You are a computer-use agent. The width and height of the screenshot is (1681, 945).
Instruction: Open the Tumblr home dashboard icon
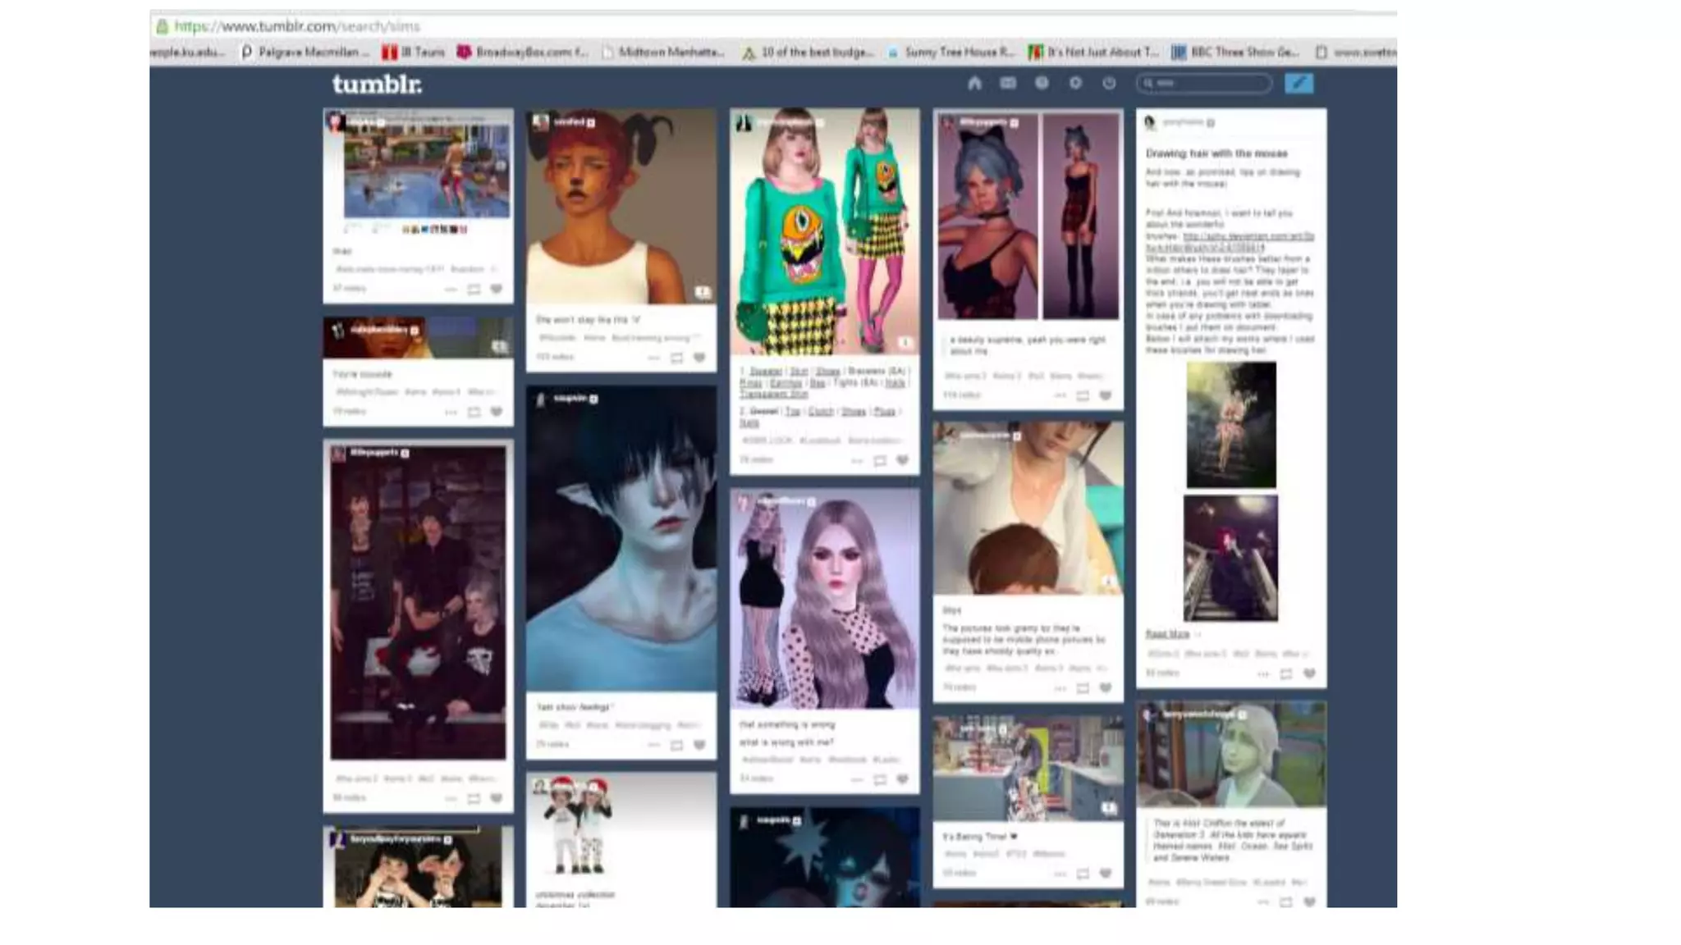point(974,83)
